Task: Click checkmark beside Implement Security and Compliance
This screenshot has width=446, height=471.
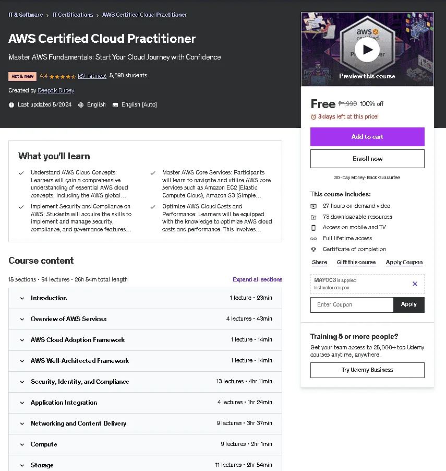Action: [x=21, y=207]
